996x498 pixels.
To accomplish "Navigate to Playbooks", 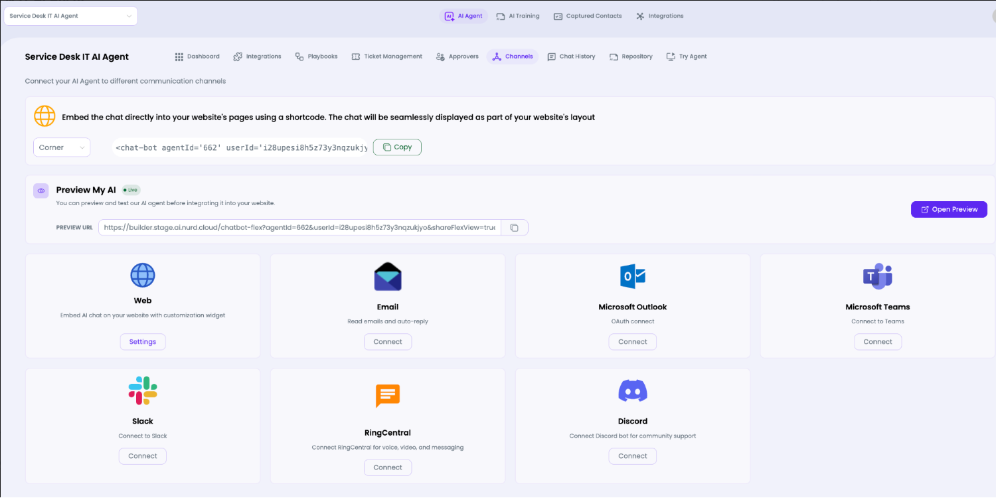I will (316, 56).
